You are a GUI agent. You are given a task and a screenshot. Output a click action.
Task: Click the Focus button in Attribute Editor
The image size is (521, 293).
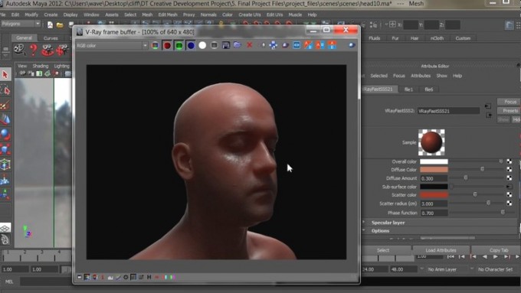(x=509, y=102)
